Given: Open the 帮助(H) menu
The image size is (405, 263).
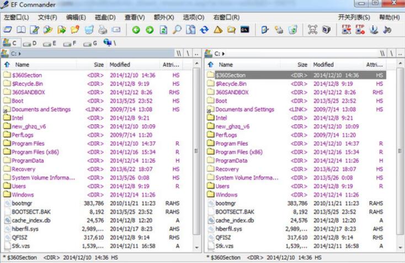Looking at the screenshot, I should (390, 18).
